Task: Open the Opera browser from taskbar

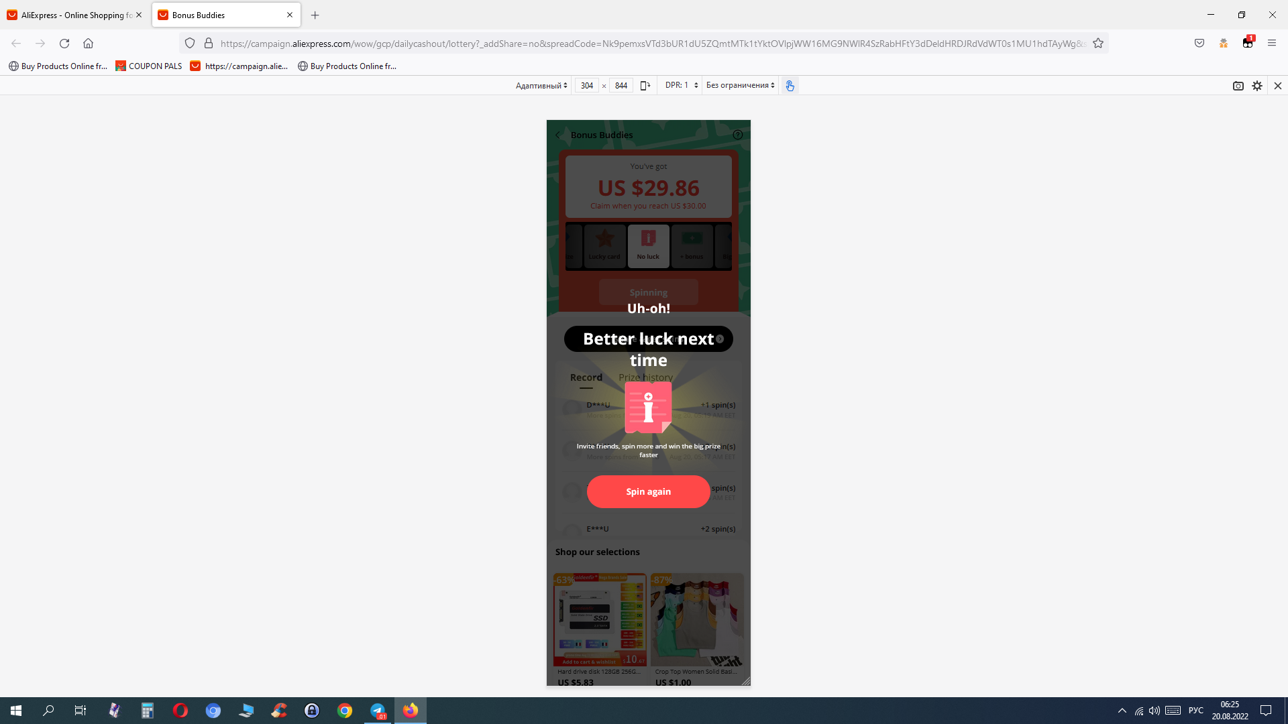Action: click(180, 711)
